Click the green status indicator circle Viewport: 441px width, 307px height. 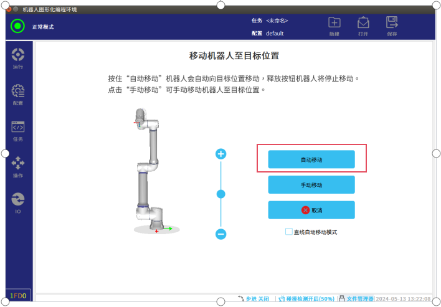pos(17,26)
